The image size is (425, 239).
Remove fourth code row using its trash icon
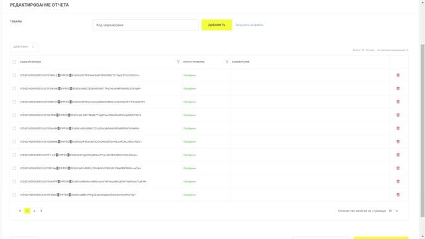click(x=398, y=115)
